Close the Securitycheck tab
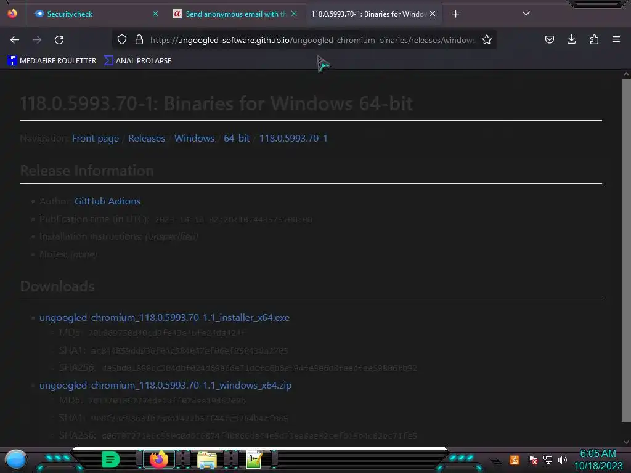631x473 pixels. click(155, 14)
